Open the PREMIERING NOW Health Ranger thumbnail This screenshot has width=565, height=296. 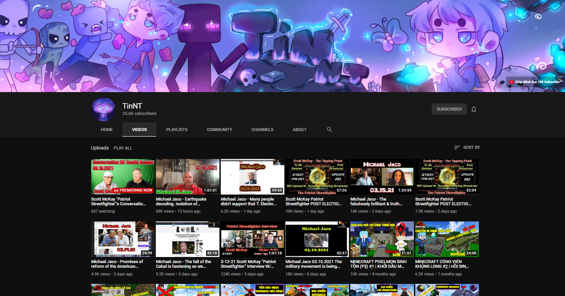[x=123, y=177]
